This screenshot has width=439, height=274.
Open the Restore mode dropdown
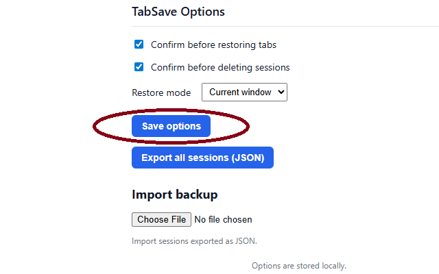(244, 92)
